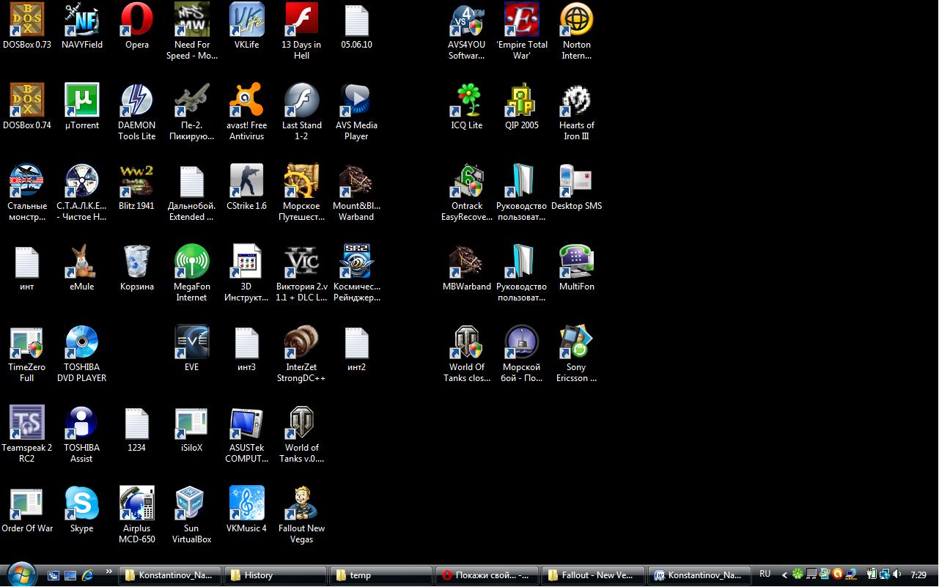This screenshot has height=587, width=939.
Task: Select the avast! Free Antivirus icon
Action: point(246,100)
